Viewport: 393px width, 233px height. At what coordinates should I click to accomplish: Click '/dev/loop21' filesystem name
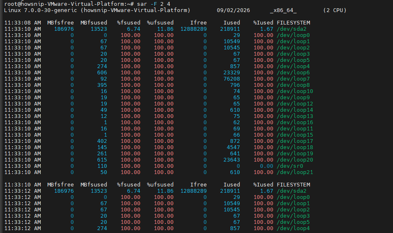295,172
